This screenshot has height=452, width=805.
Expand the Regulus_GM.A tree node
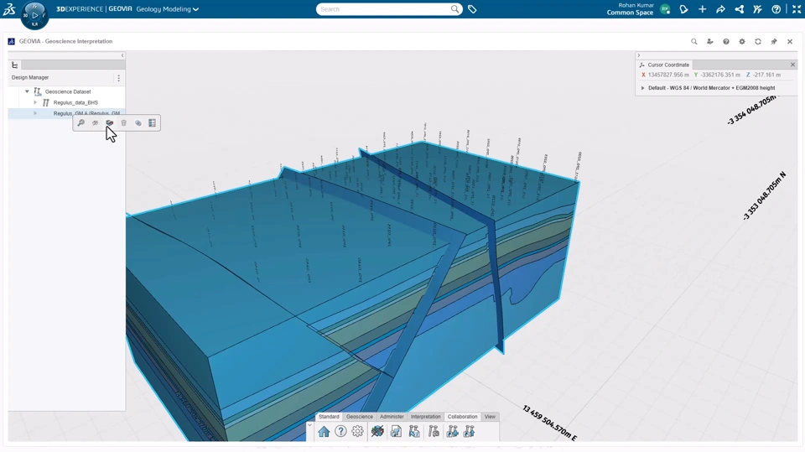pyautogui.click(x=35, y=113)
